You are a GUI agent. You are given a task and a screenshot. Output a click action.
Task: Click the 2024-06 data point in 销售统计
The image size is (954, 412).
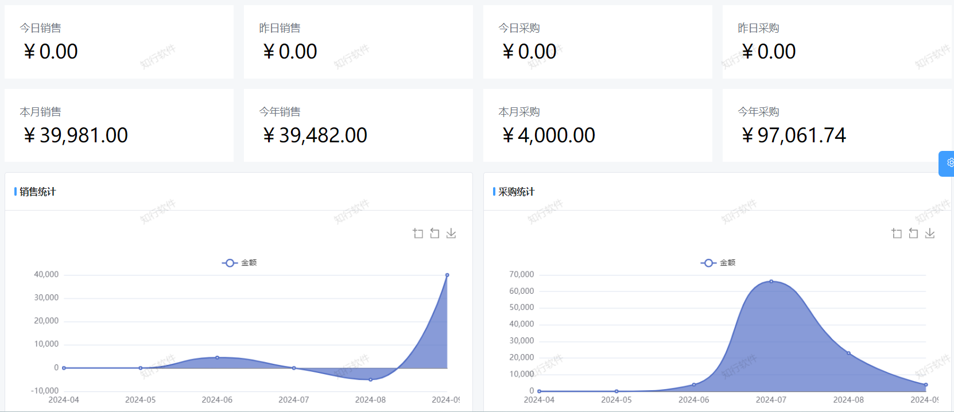tap(217, 357)
